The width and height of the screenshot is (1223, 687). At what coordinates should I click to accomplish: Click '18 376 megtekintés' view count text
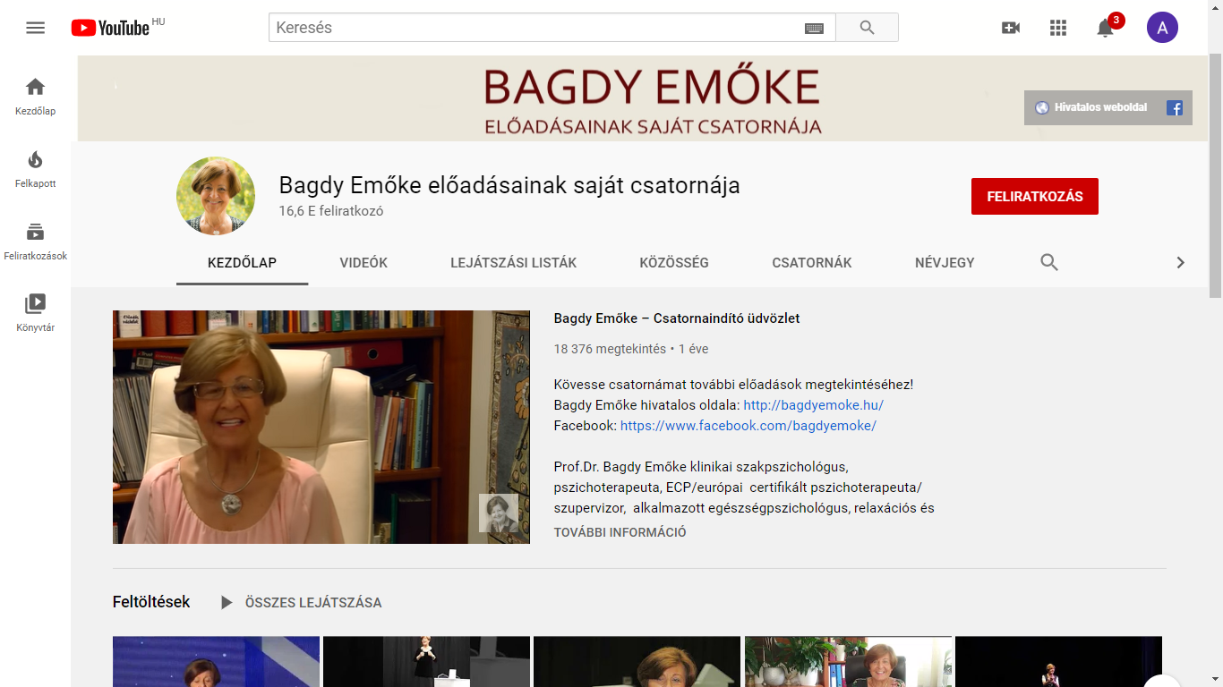click(610, 349)
